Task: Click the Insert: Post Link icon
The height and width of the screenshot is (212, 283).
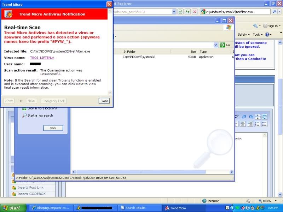Action: pos(14,188)
